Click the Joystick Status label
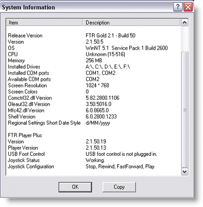The image size is (203, 207). [x=24, y=160]
